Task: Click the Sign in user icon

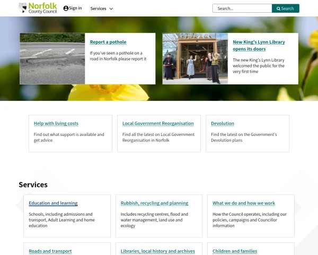Action: tap(66, 8)
